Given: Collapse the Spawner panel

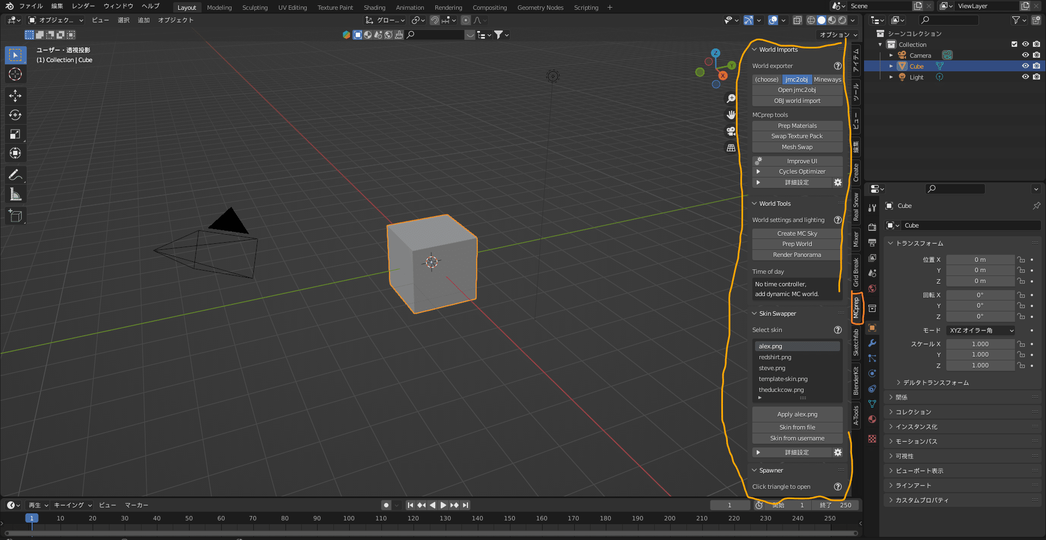Looking at the screenshot, I should click(755, 470).
